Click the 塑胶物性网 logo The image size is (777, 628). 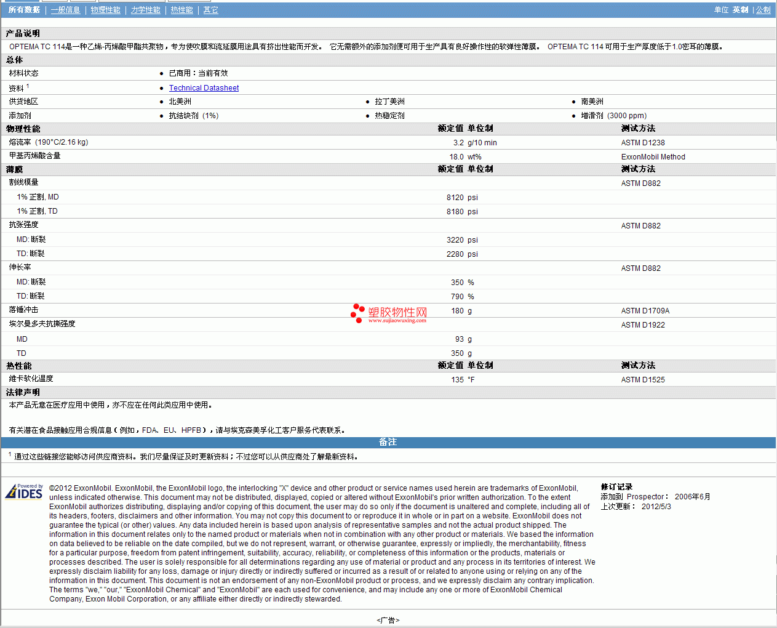click(x=389, y=313)
